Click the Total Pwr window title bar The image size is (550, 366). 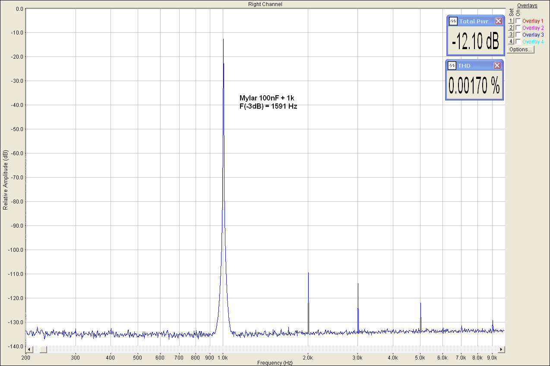click(475, 21)
